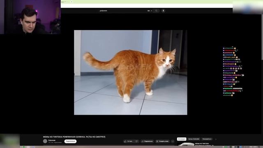Click the magnifier search button in YouTube

[x=156, y=11]
